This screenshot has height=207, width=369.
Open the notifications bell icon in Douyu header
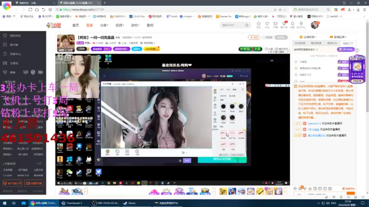(x=292, y=25)
